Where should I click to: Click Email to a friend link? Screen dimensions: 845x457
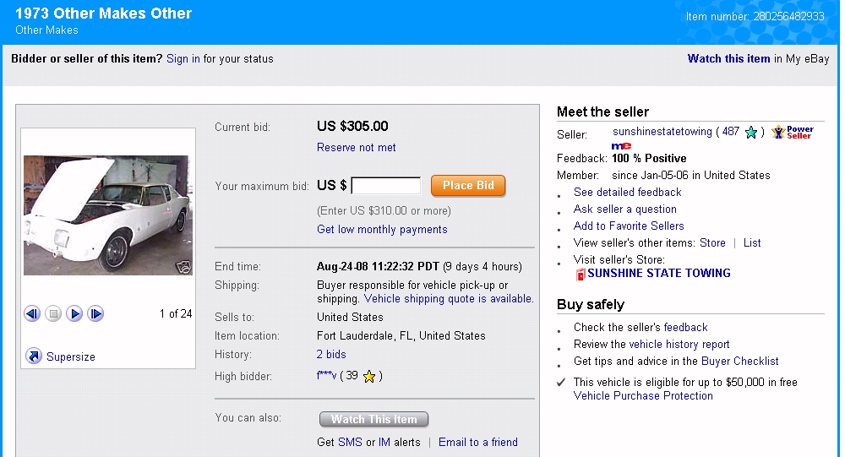point(477,443)
